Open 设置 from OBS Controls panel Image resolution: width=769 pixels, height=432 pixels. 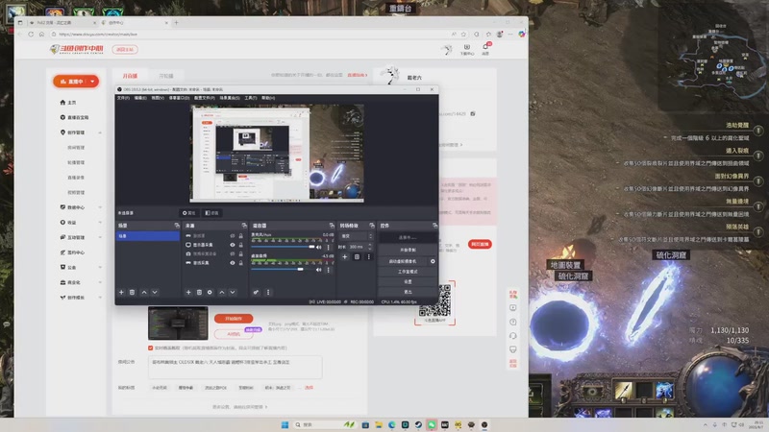point(408,281)
